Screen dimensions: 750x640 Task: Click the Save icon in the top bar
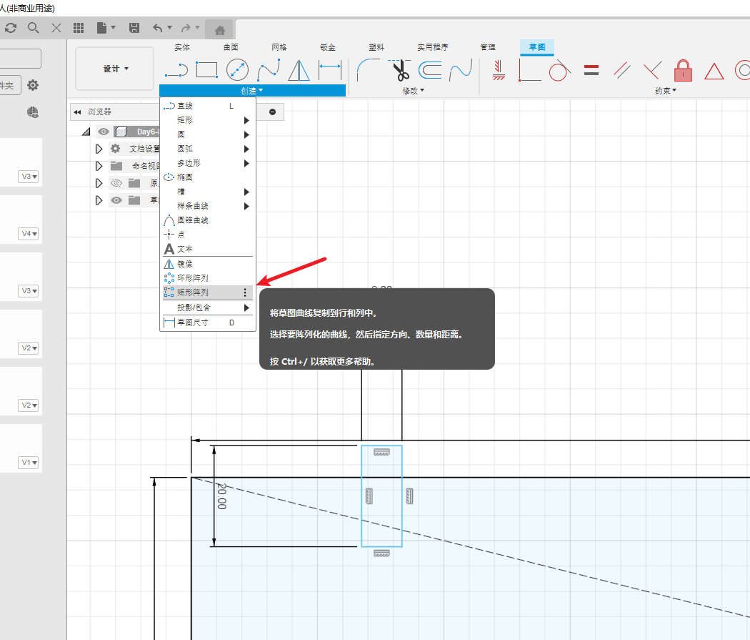(x=134, y=28)
